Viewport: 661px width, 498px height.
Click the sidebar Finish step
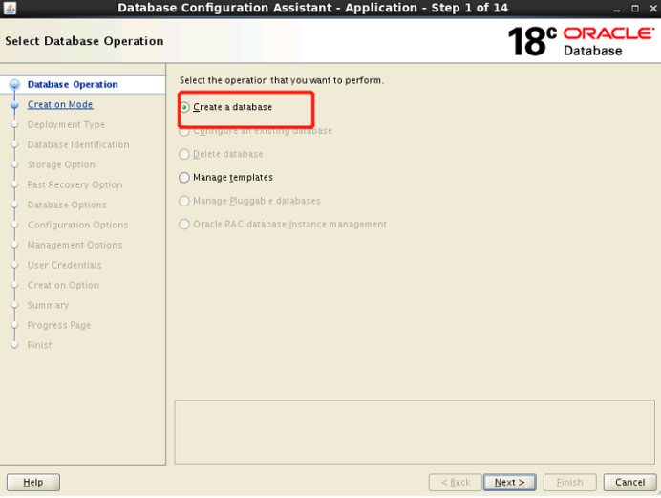[40, 345]
